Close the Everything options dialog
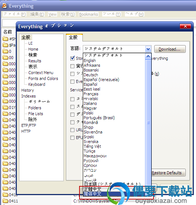The image size is (196, 205). click(185, 26)
